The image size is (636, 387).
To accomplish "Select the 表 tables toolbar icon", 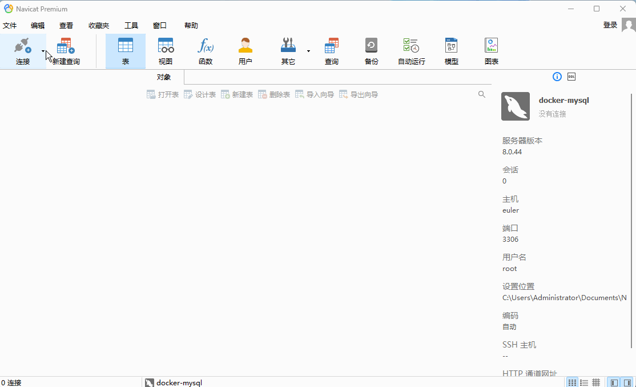I will (126, 51).
